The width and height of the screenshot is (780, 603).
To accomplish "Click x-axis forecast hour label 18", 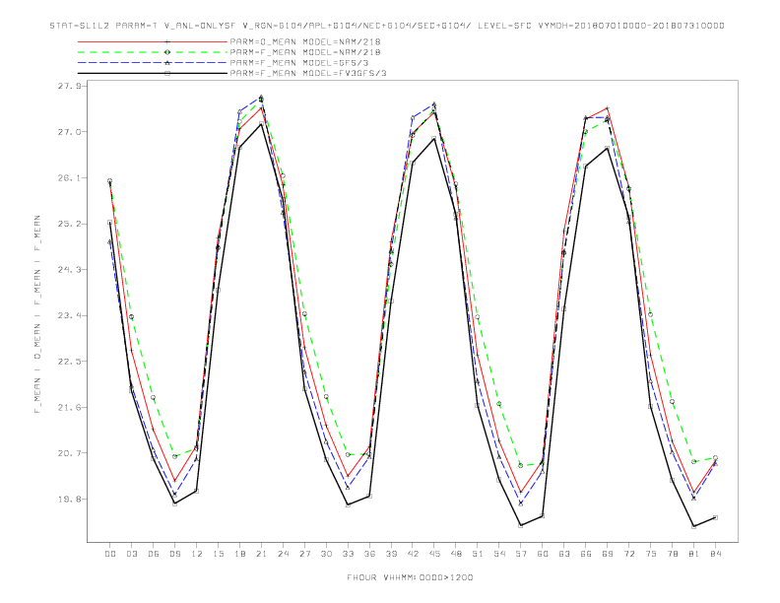I will (x=239, y=554).
